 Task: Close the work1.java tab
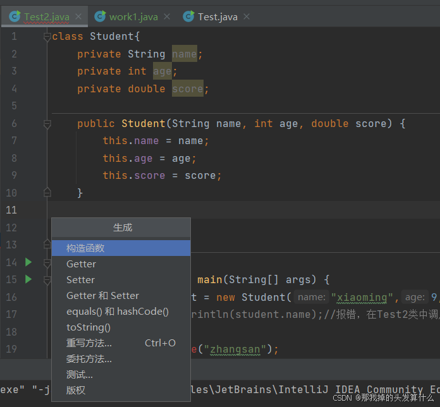[x=167, y=16]
